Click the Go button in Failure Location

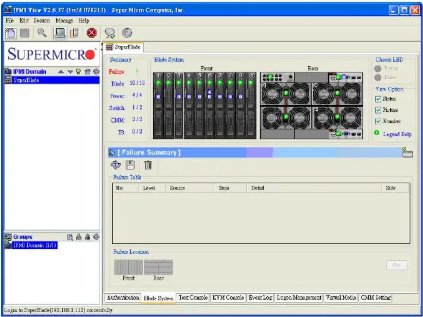[x=397, y=265]
